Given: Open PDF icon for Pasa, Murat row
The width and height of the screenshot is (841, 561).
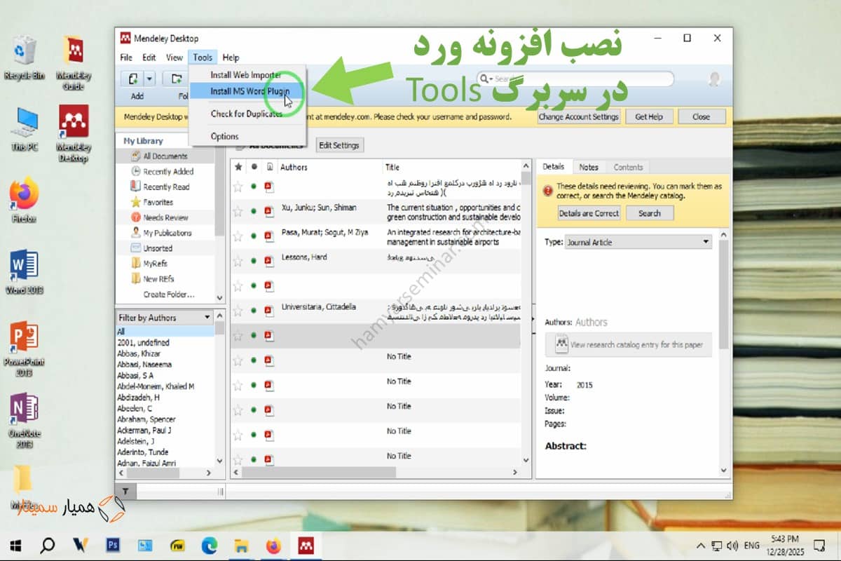Looking at the screenshot, I should coord(268,236).
